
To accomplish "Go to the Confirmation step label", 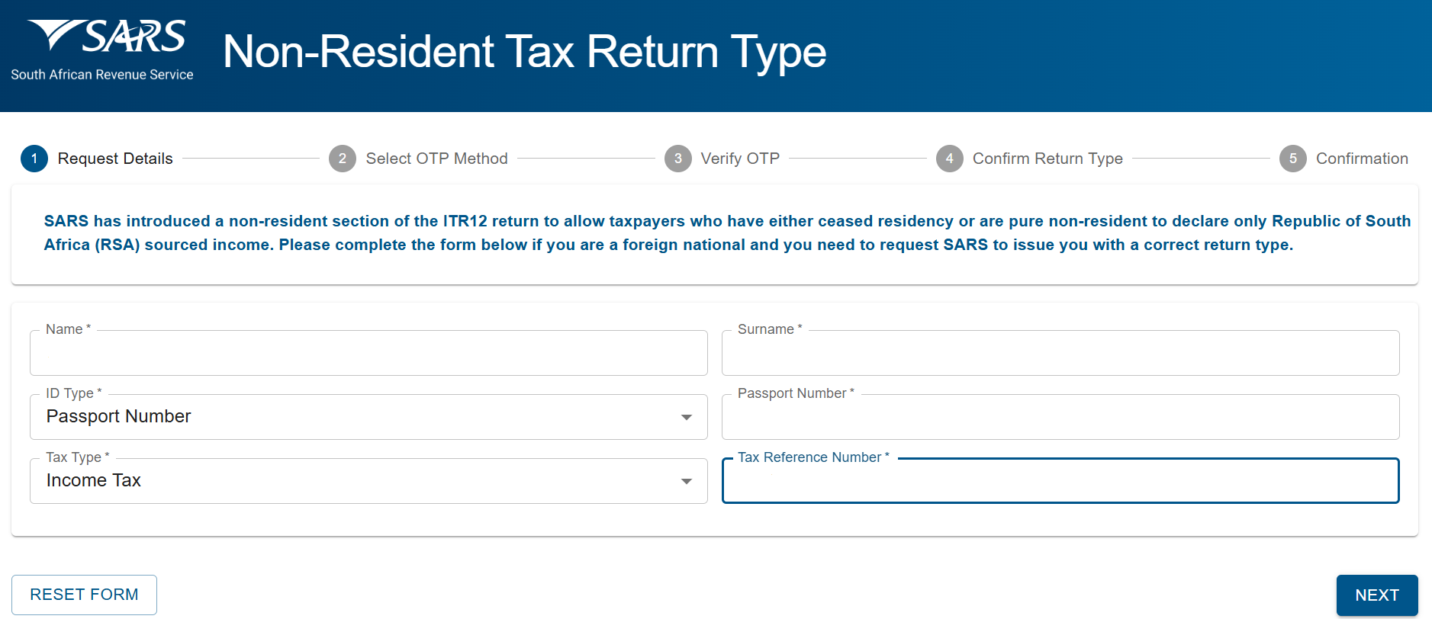I will 1362,159.
